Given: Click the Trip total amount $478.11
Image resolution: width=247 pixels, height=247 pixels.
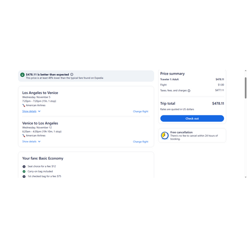Looking at the screenshot, I should 218,104.
